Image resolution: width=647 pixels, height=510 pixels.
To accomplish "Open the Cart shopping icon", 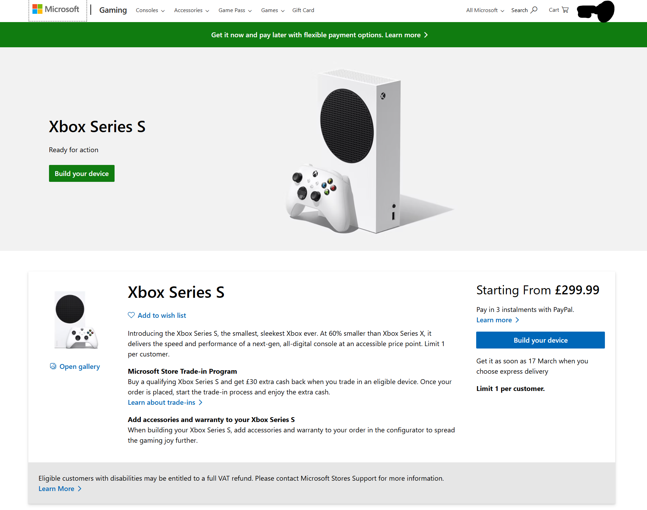I will tap(565, 10).
